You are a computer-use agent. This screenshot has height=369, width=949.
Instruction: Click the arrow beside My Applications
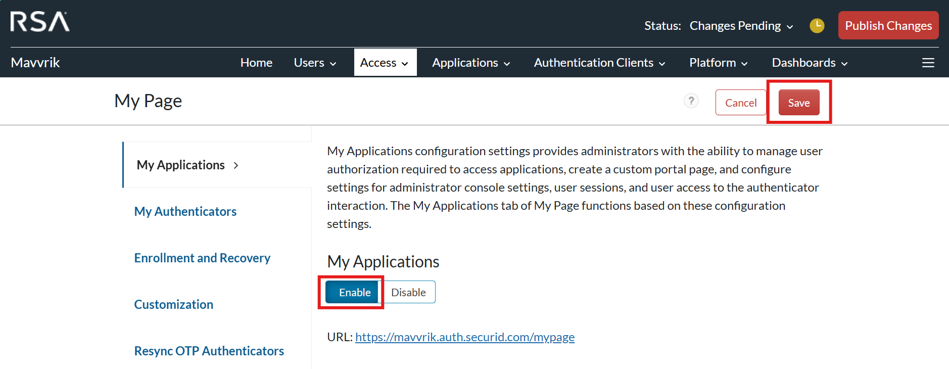pyautogui.click(x=236, y=165)
